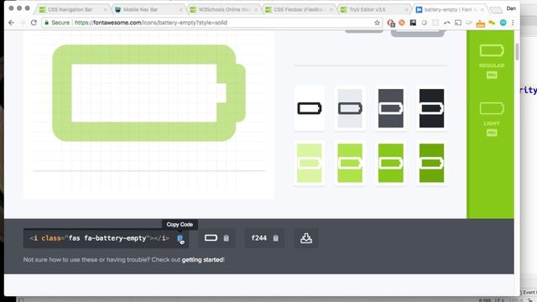Click the large green battery-empty icon preview
The image size is (537, 302).
point(149,93)
